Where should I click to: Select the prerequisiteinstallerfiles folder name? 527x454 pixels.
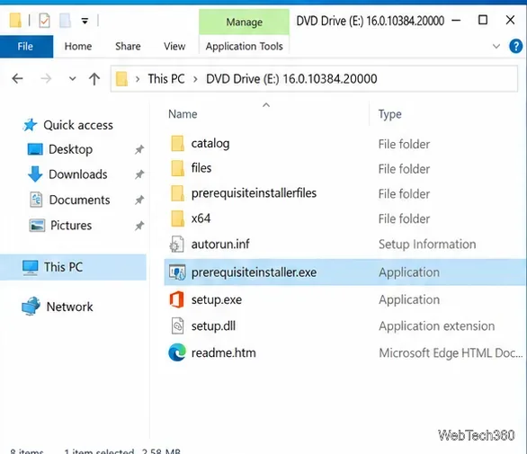coord(254,193)
